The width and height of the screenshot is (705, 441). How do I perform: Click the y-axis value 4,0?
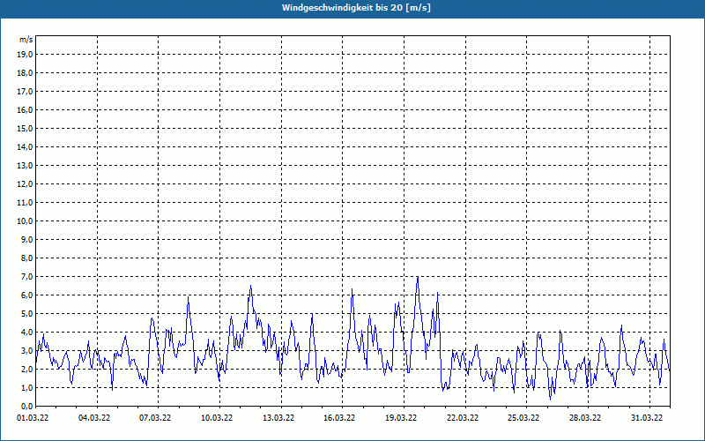27,333
